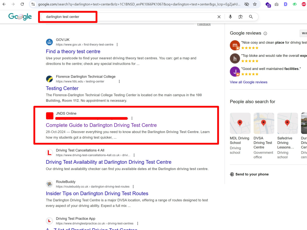Click reviewer avatar with letter J
Image resolution: width=307 pixels, height=230 pixels.
[235, 71]
